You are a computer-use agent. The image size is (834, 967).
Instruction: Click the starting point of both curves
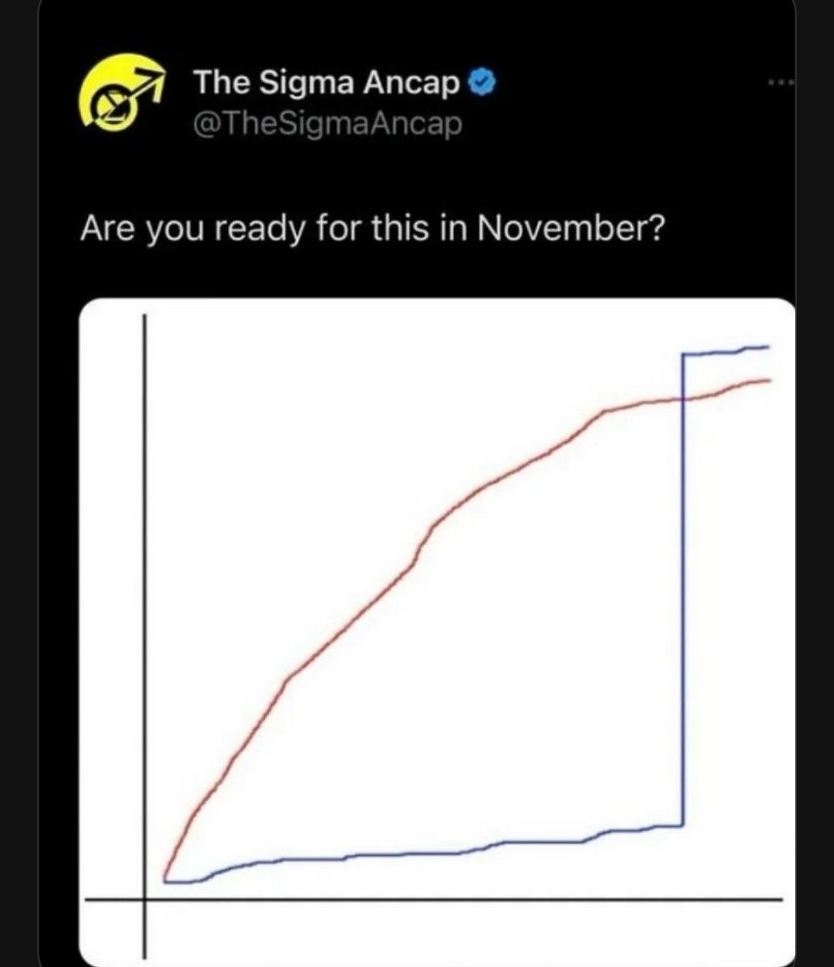[x=166, y=878]
